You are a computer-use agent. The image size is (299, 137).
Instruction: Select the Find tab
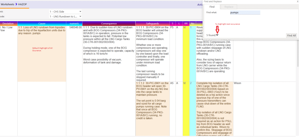tap(212, 6)
